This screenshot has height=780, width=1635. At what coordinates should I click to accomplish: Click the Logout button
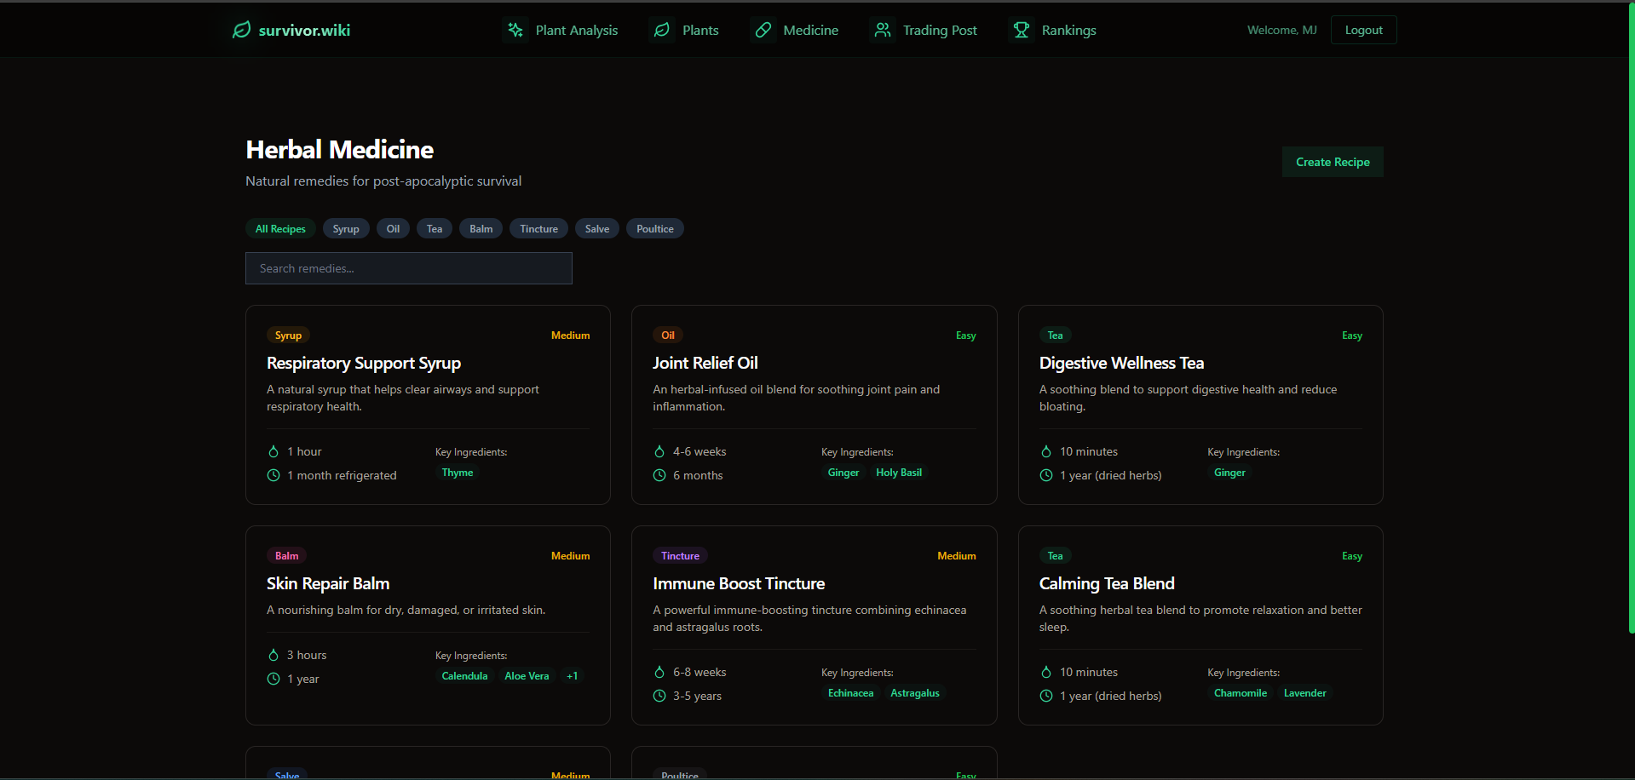point(1363,30)
